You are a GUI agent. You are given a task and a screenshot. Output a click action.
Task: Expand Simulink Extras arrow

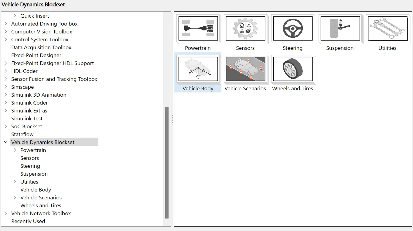(x=5, y=111)
